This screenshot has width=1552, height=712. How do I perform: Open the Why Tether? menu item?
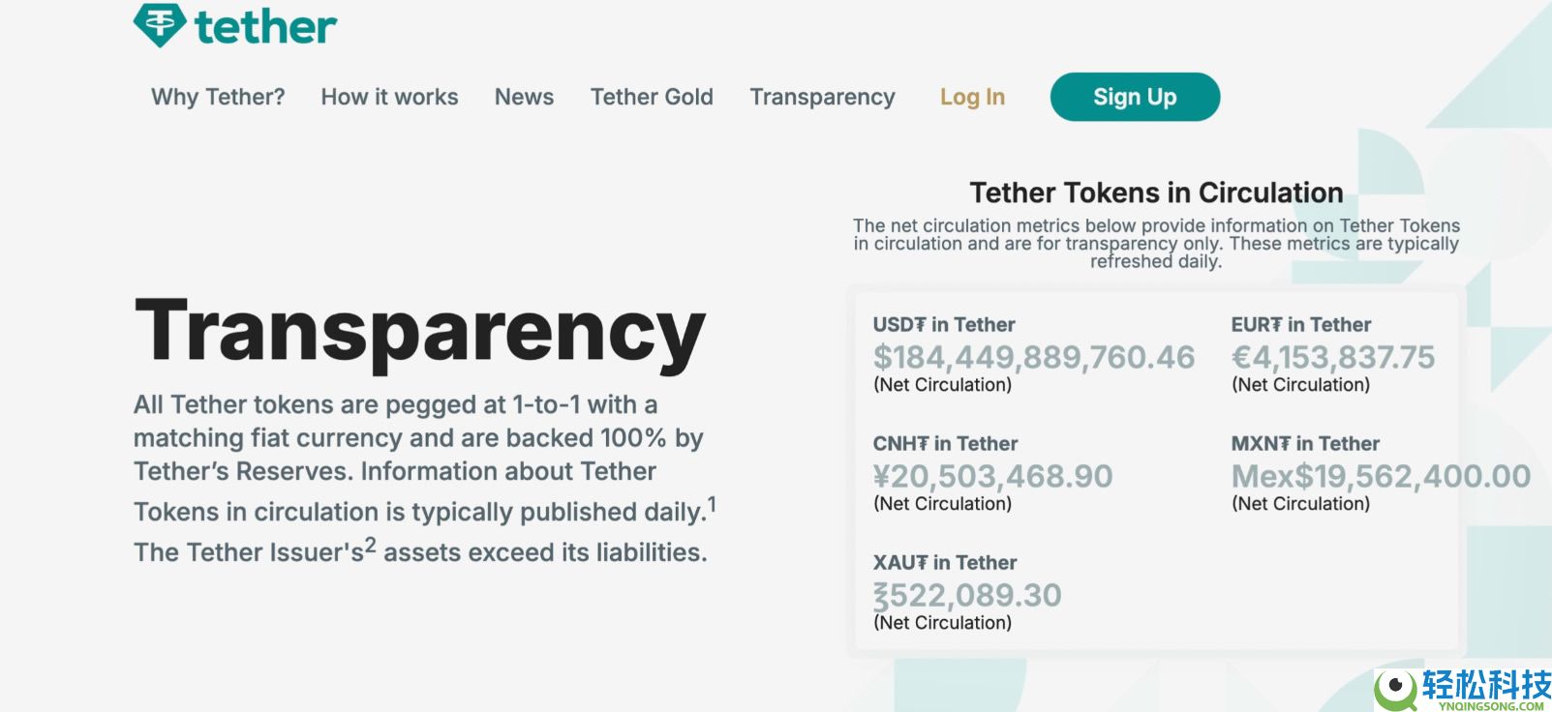click(x=218, y=97)
